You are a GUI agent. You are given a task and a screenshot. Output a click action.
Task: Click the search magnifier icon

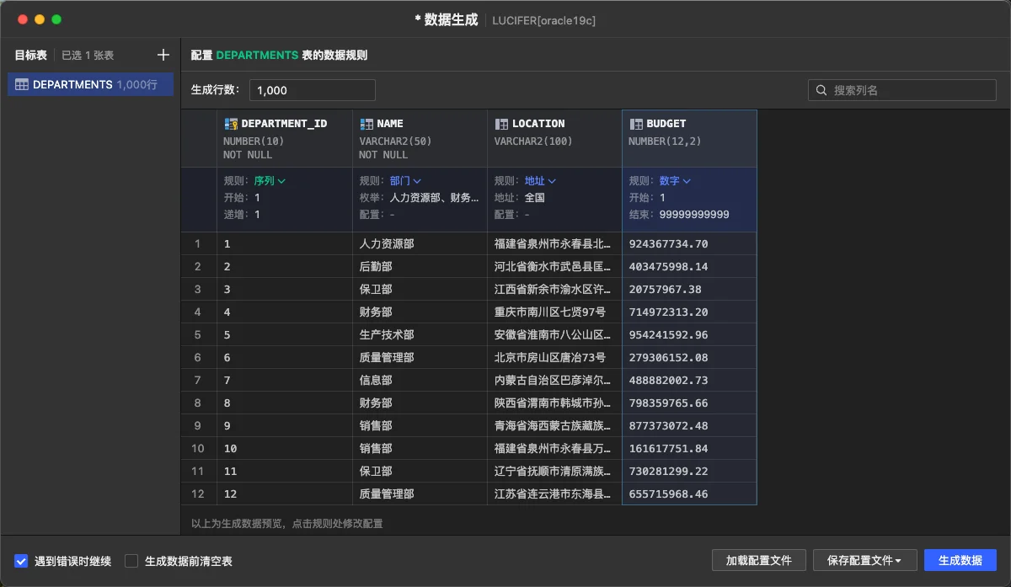[x=822, y=90]
